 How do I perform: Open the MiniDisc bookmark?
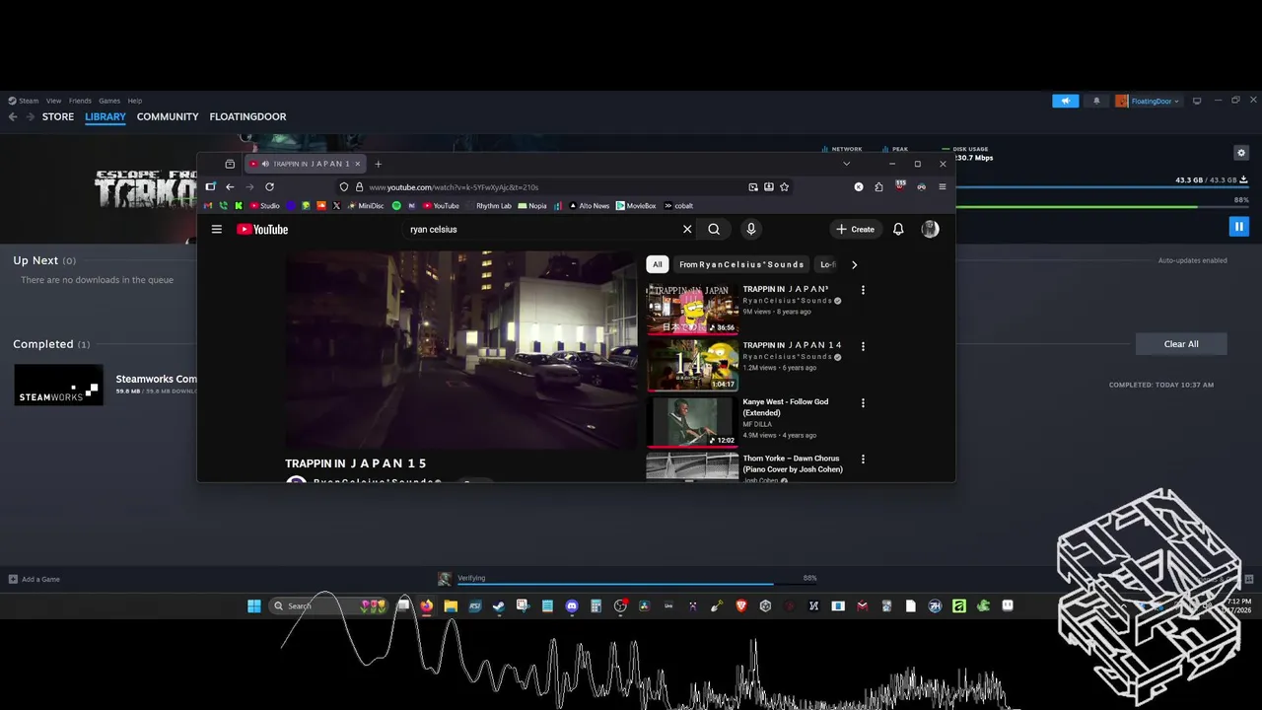click(x=366, y=206)
